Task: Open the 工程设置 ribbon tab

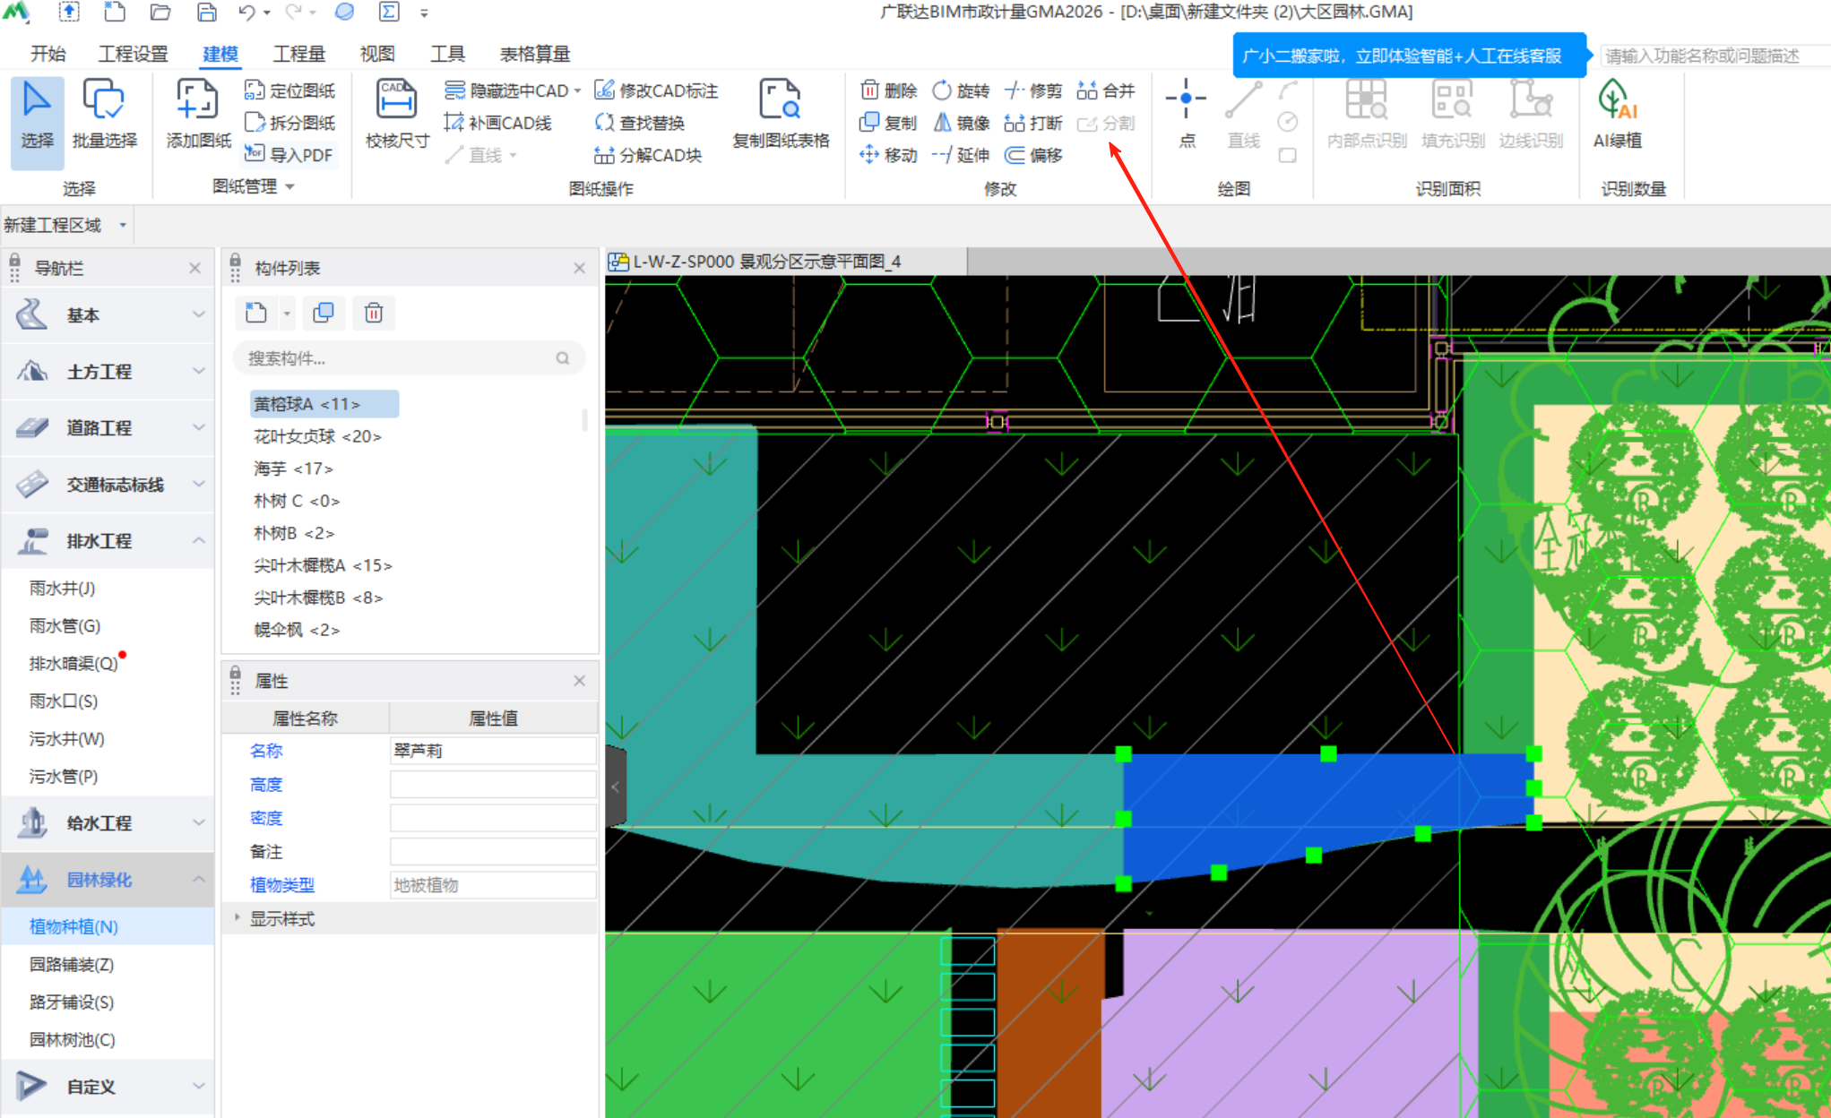Action: [134, 54]
